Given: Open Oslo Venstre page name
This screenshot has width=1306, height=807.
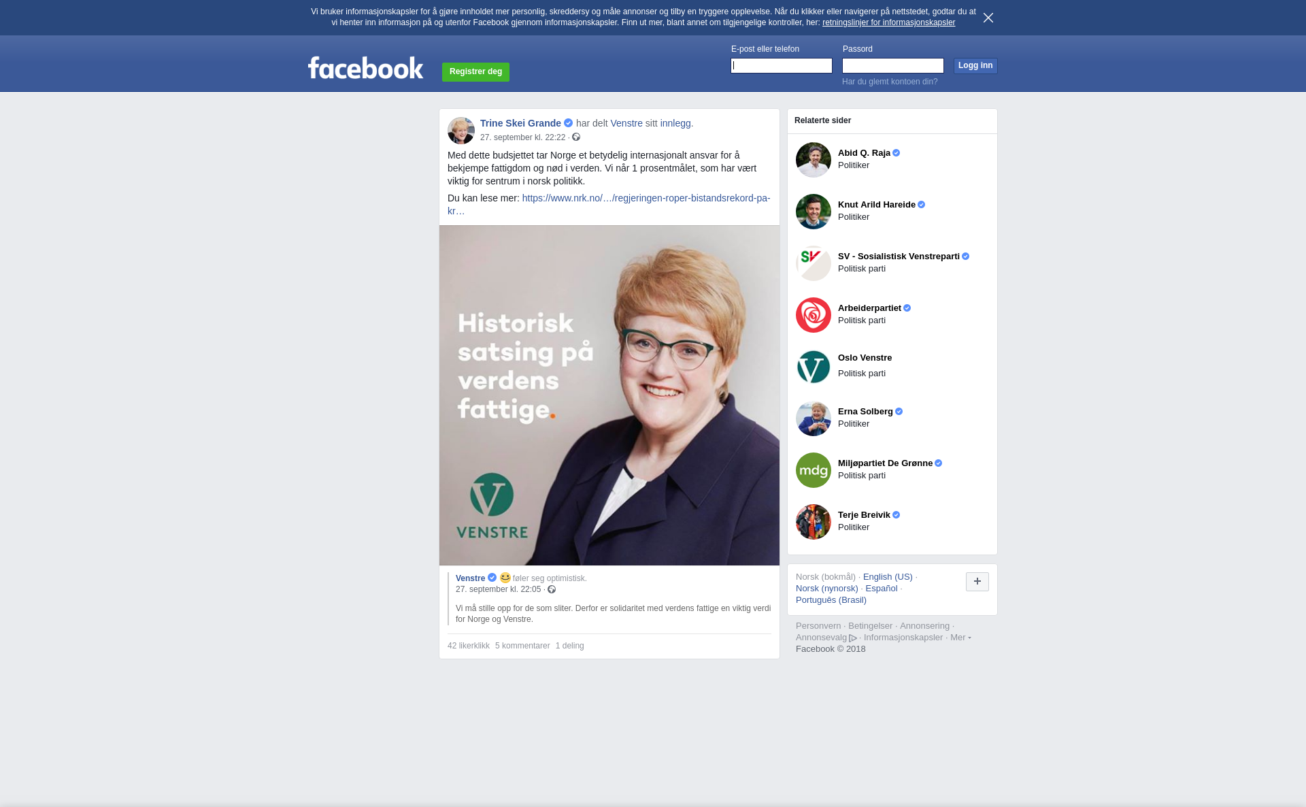Looking at the screenshot, I should [865, 358].
